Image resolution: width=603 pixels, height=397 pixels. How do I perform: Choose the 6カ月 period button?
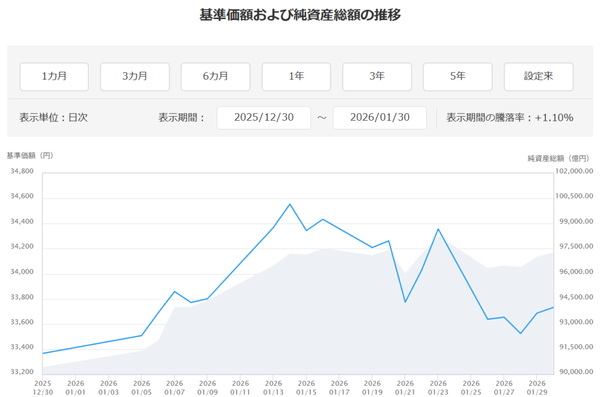(216, 77)
